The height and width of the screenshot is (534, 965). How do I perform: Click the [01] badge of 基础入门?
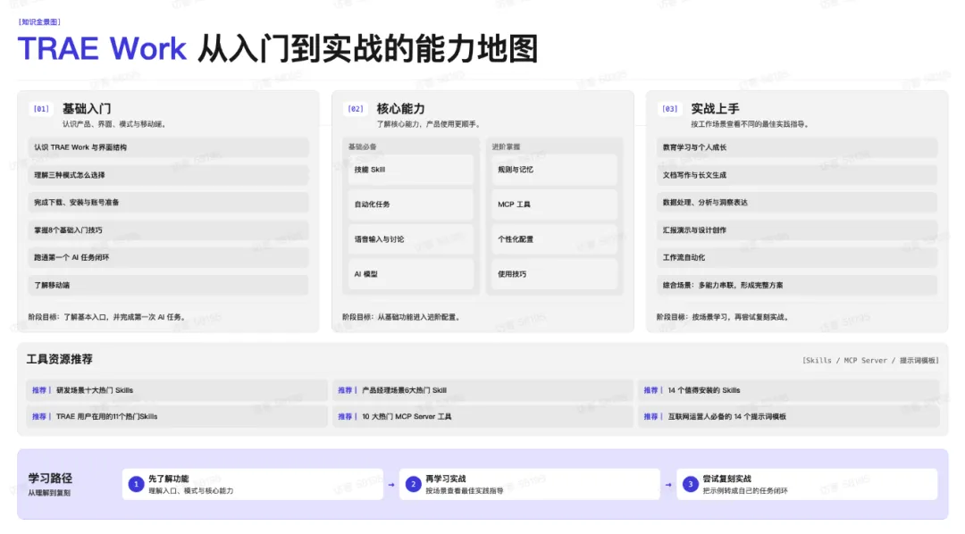[41, 110]
